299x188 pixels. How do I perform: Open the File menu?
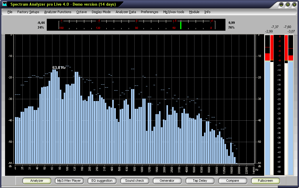(x=10, y=12)
